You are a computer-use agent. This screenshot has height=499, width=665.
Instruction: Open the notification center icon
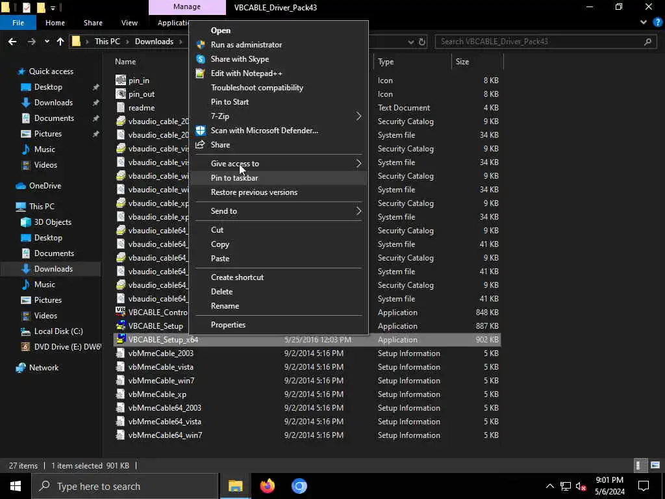click(644, 486)
